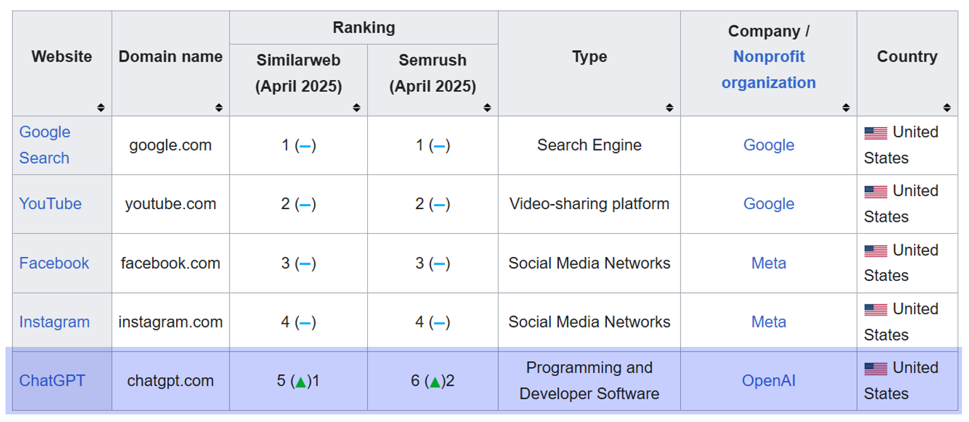Click green up arrow in ChatGPT Semrush cell
The height and width of the screenshot is (422, 969).
tap(435, 382)
